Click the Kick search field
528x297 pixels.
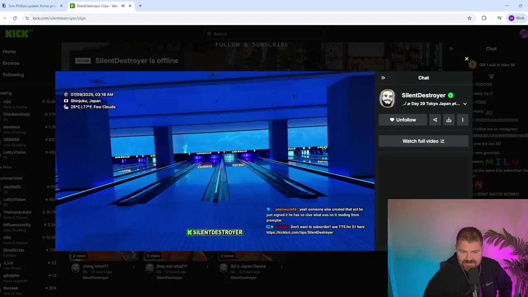tap(264, 34)
